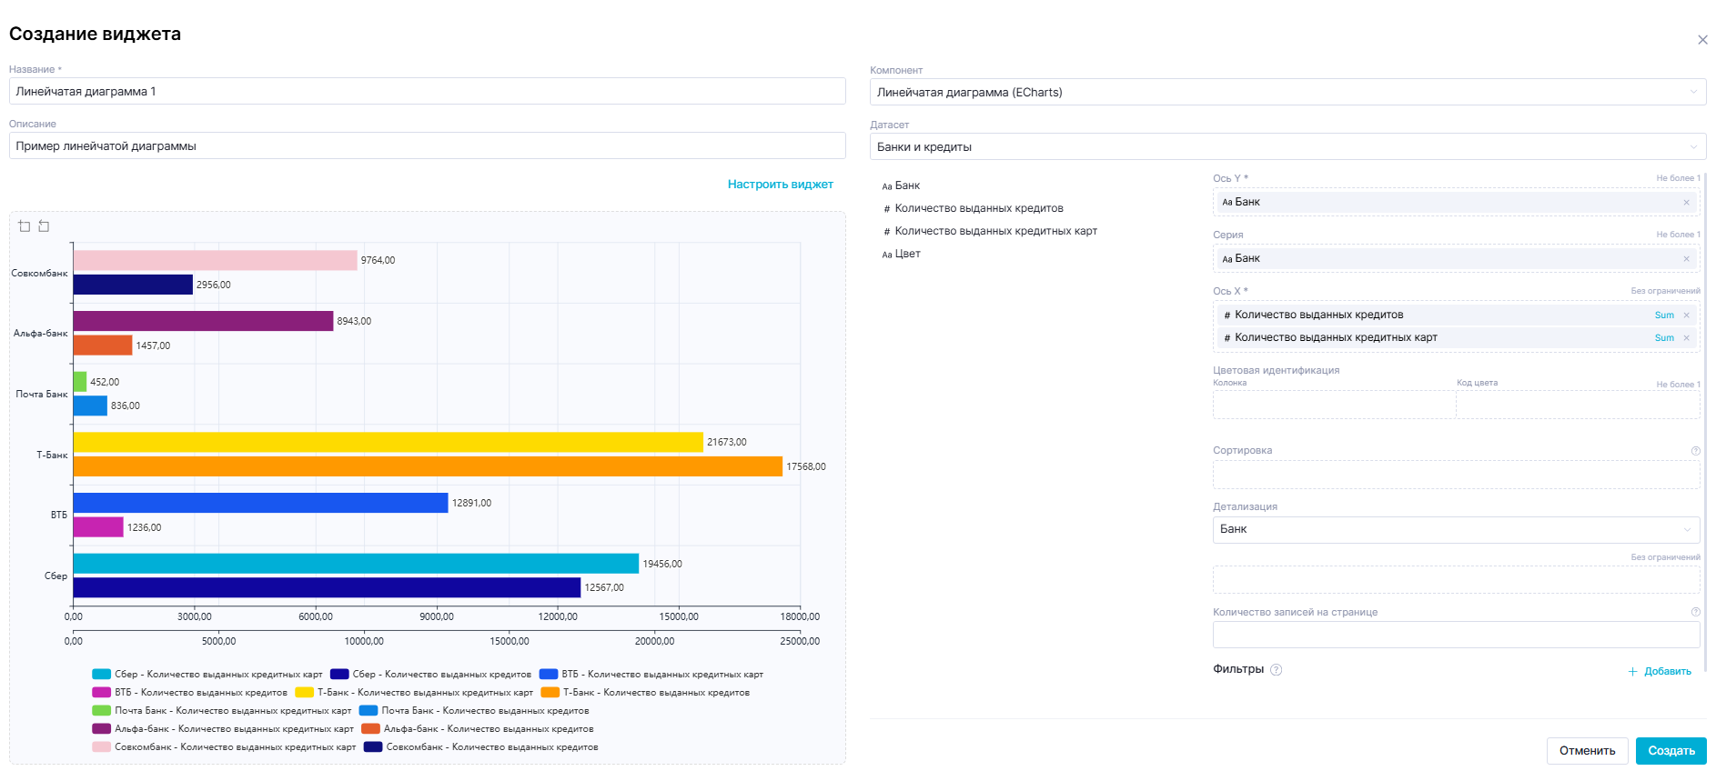Screen dimensions: 1716x771
Task: Click the blue swatch of Почта Банк - Количество выданных кредитов
Action: coord(368,711)
